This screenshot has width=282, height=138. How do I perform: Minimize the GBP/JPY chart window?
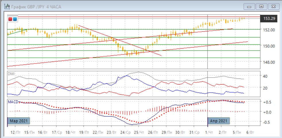250,6
